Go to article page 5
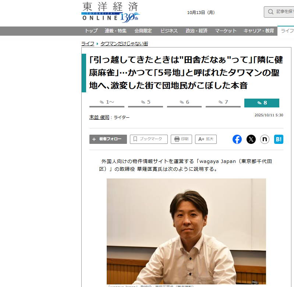 tap(145, 103)
